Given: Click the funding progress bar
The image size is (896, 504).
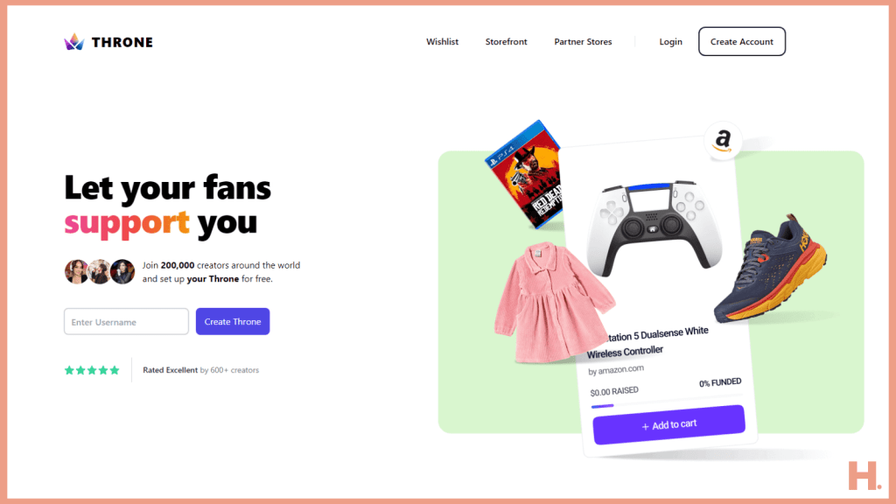Looking at the screenshot, I should coord(667,401).
